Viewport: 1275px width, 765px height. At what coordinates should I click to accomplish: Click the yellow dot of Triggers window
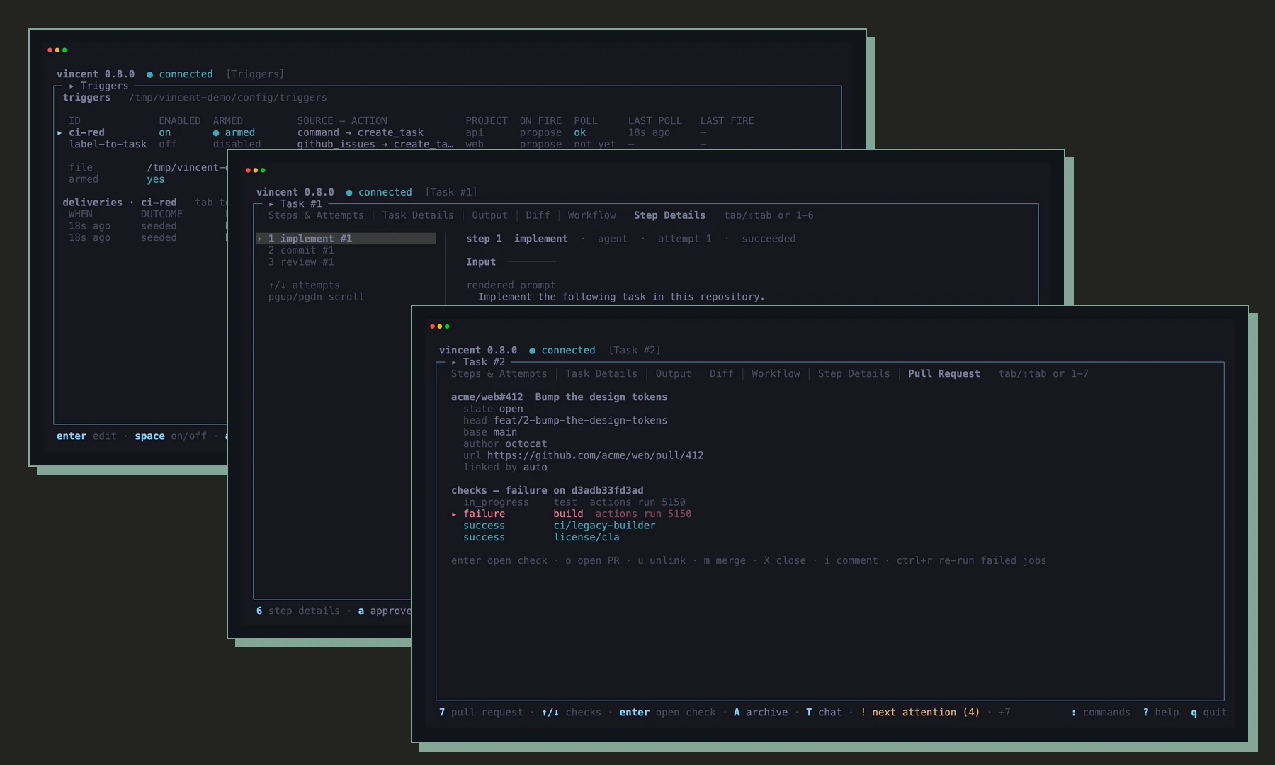57,50
